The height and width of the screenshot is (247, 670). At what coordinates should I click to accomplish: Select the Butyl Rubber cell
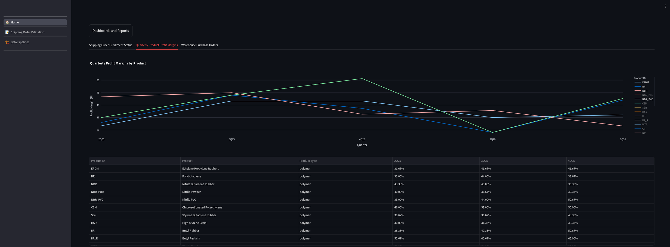point(239,231)
